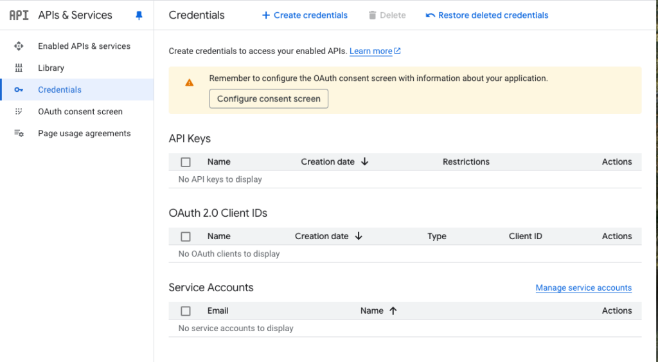Select Credentials in sidebar navigation
The height and width of the screenshot is (362, 658).
[x=77, y=90]
